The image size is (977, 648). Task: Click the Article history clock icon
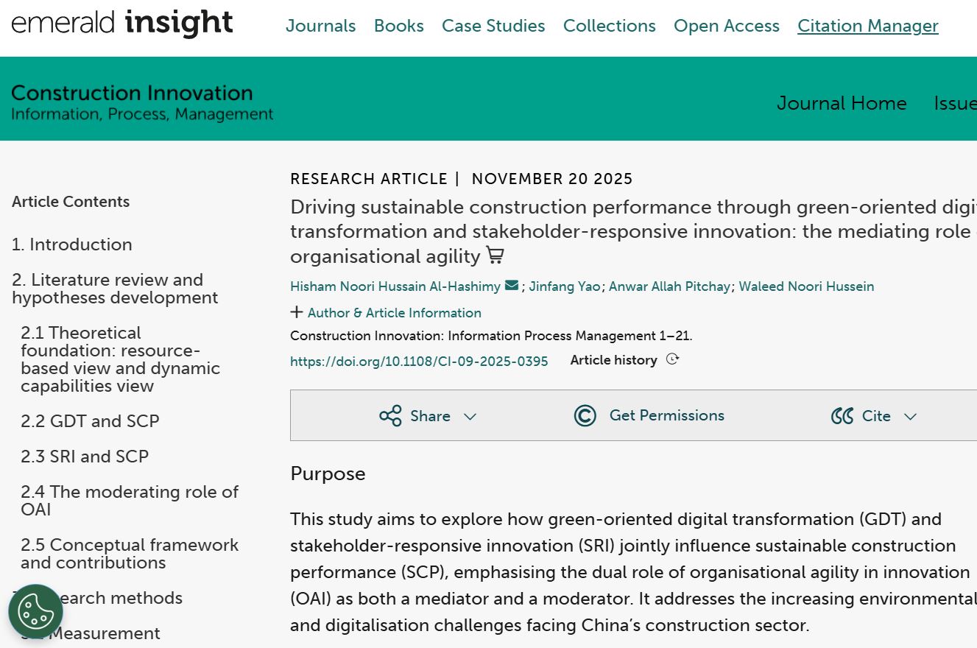point(671,360)
